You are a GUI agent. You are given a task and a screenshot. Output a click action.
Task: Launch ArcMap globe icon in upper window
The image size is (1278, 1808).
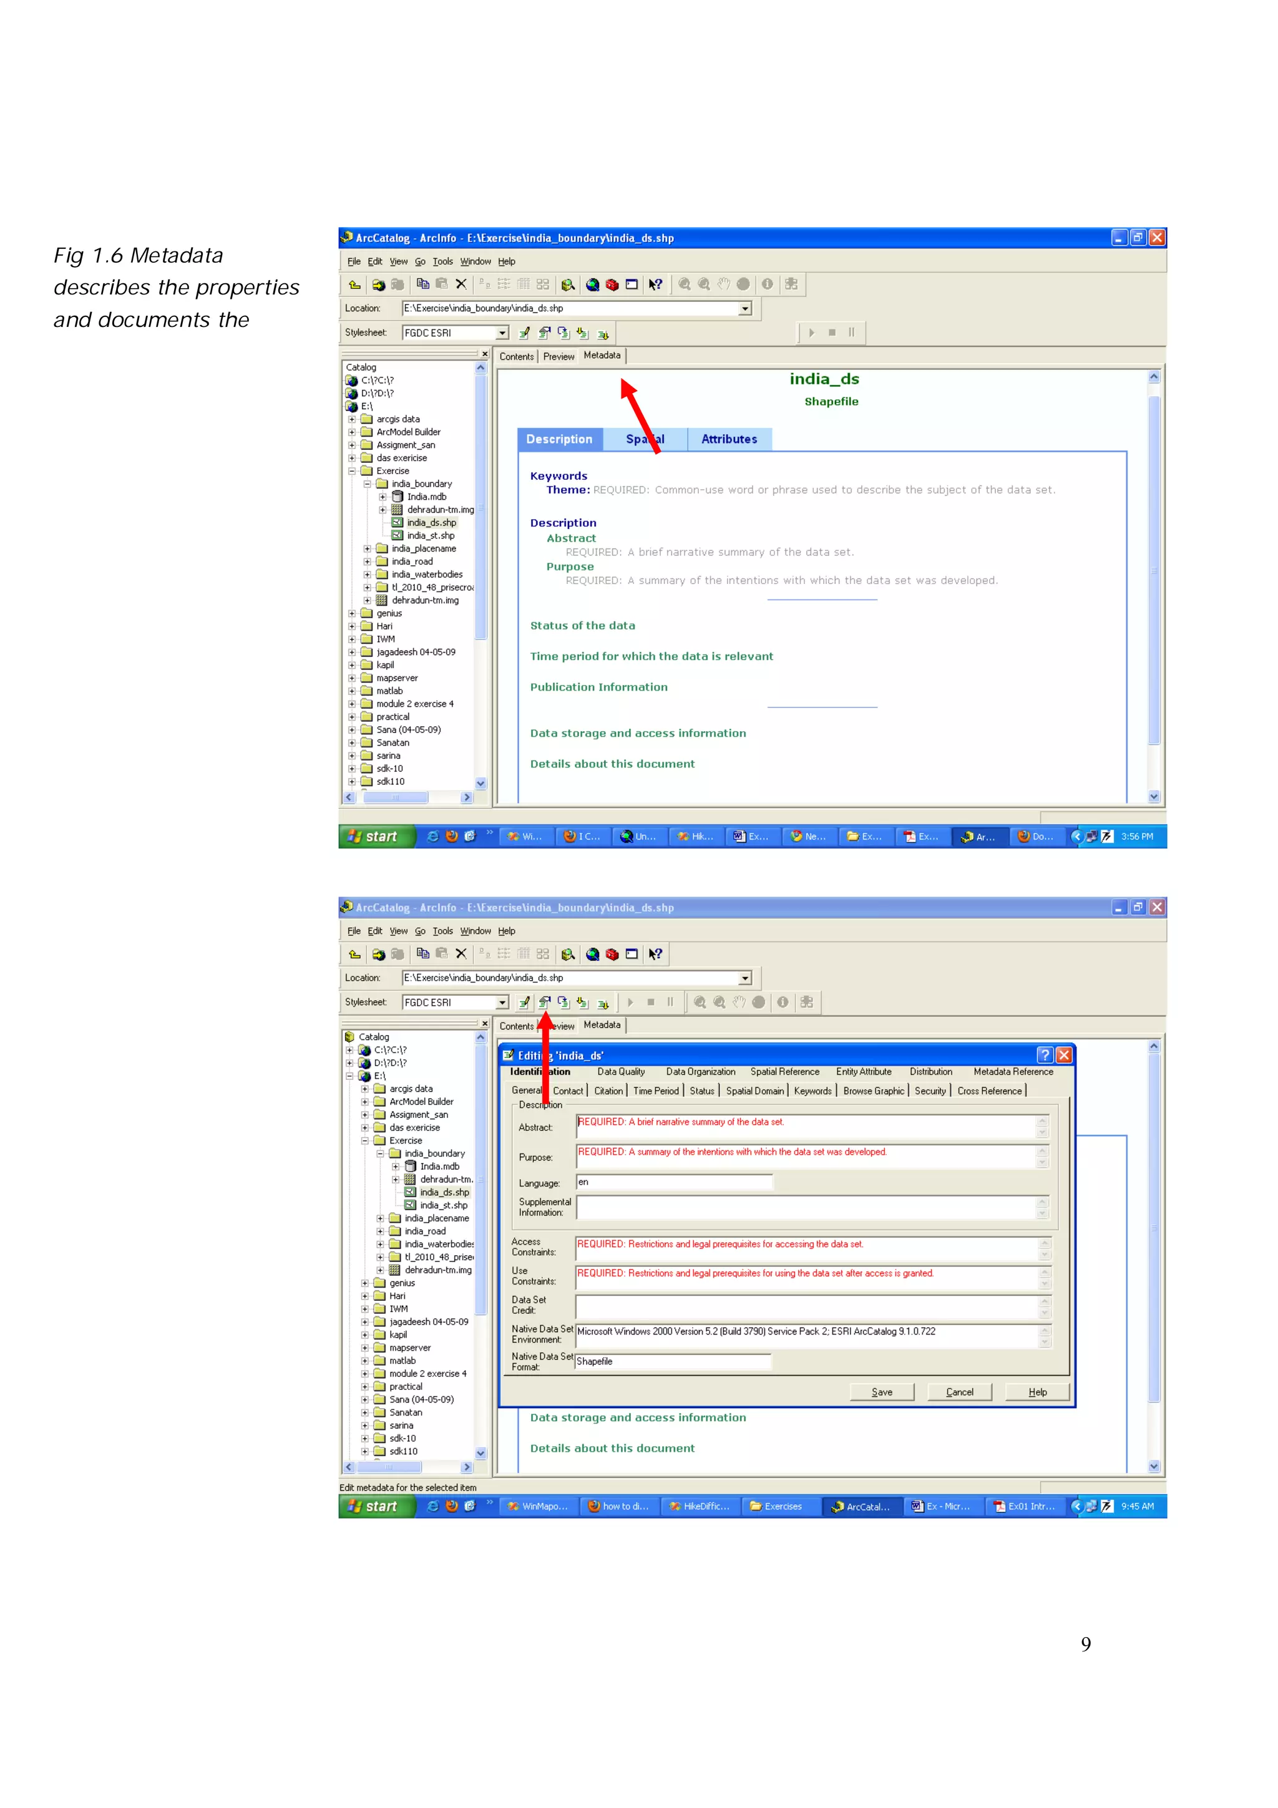click(x=593, y=284)
